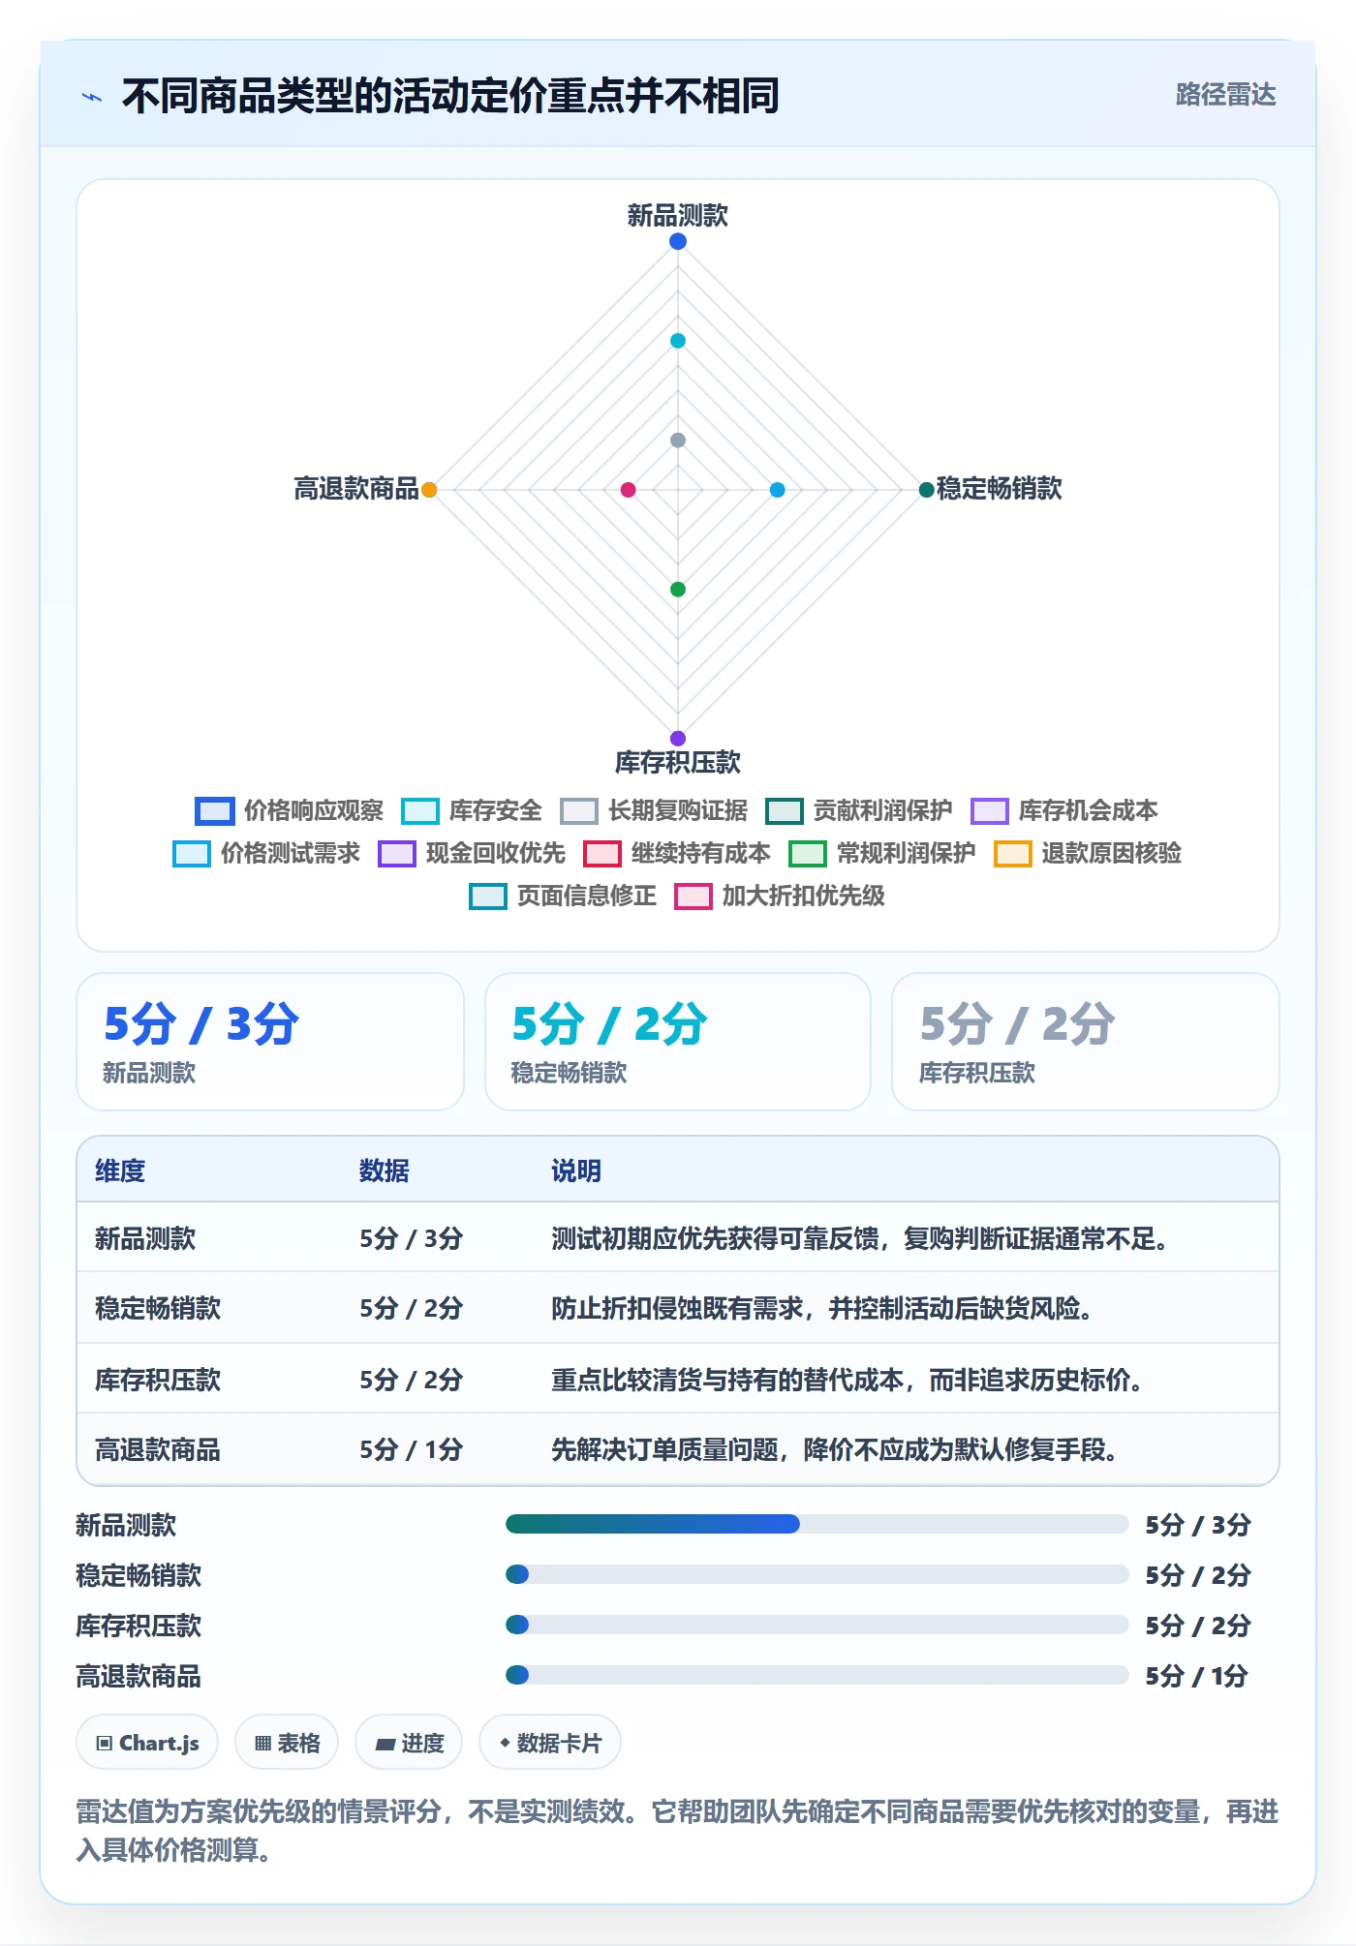1356x1946 pixels.
Task: Click the 不同商品类型的活动定价重点并不相同 title
Action: (450, 96)
